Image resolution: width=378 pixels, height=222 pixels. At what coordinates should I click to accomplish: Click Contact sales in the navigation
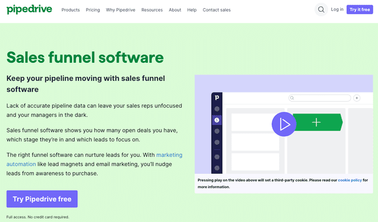coord(216,10)
